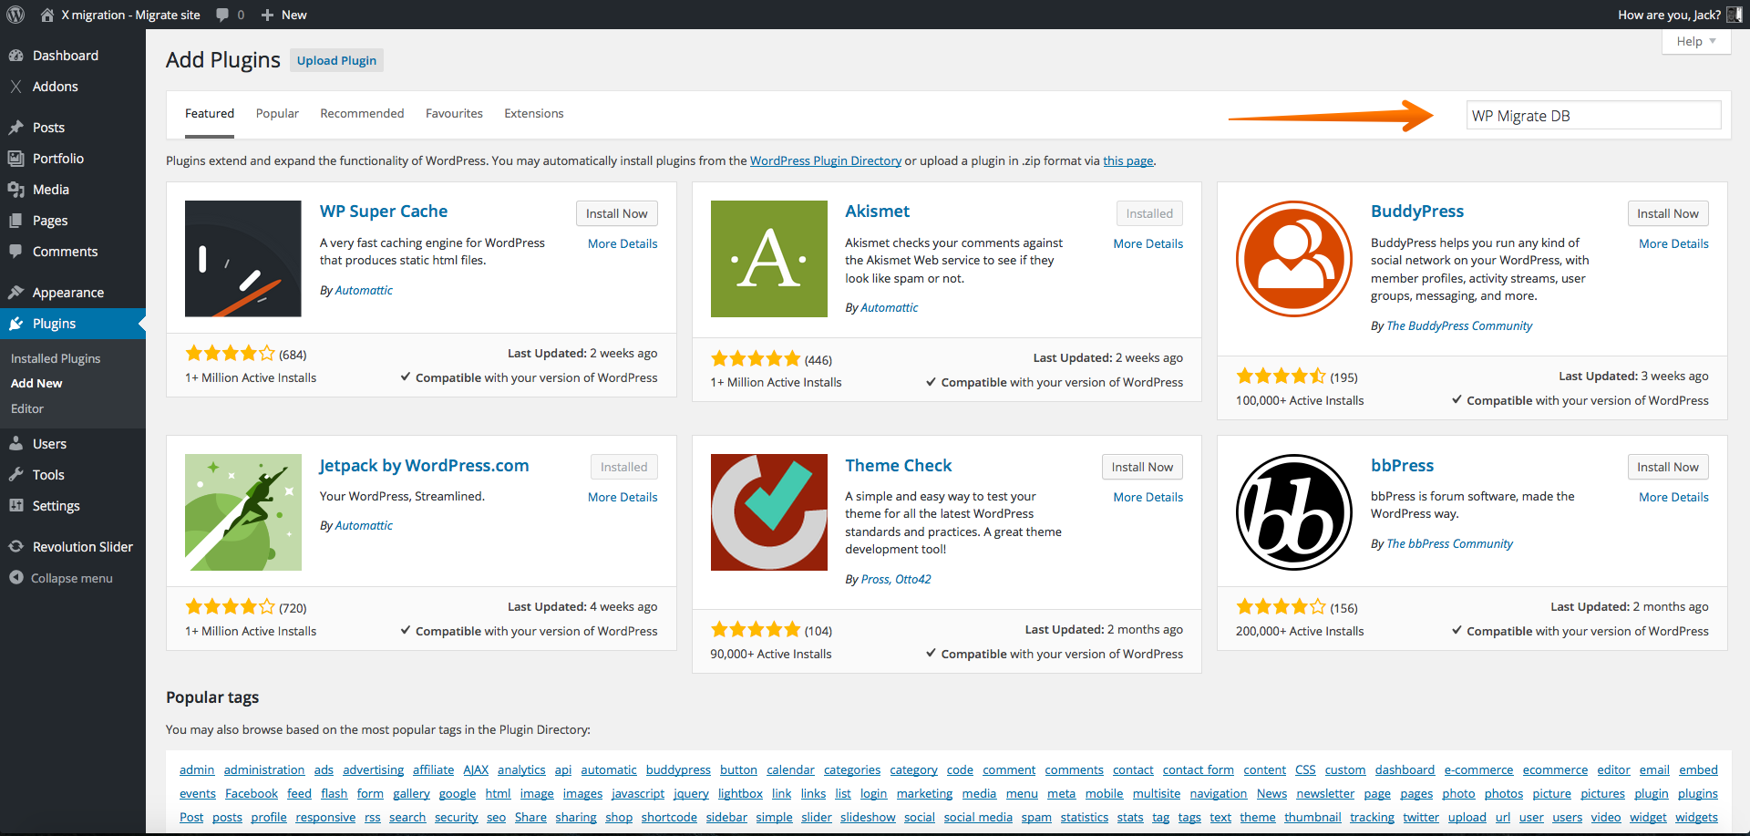Focus the plugin search field containing WP Migrate DB
The image size is (1750, 836).
tap(1593, 116)
